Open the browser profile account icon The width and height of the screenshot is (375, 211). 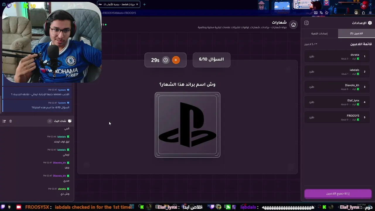356,13
